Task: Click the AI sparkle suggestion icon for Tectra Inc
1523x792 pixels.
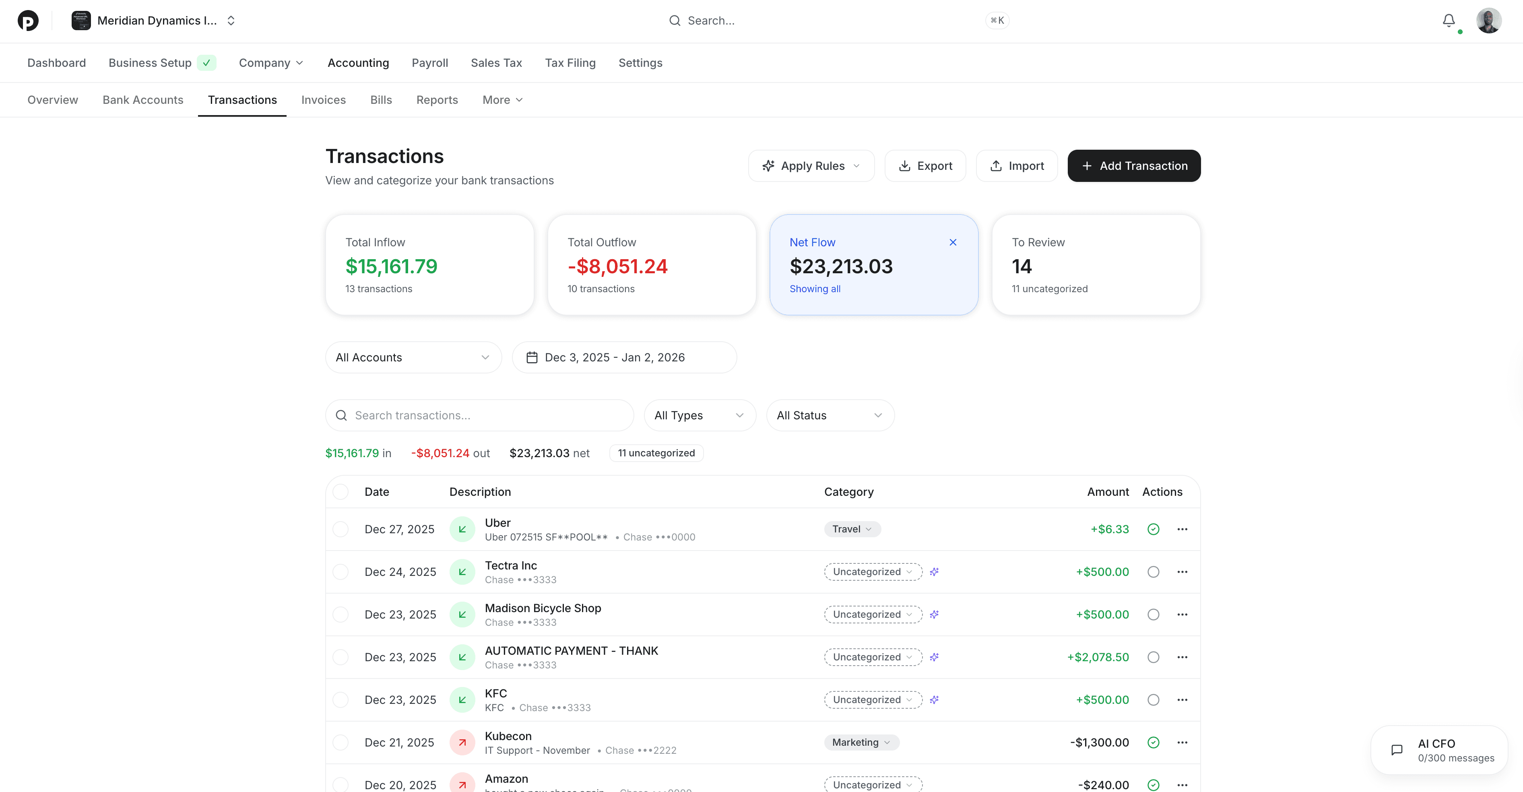Action: coord(934,571)
